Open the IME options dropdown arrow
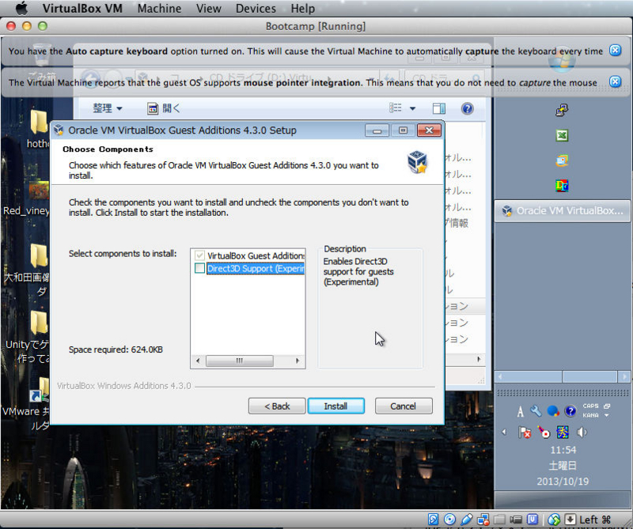633x529 pixels. 606,415
